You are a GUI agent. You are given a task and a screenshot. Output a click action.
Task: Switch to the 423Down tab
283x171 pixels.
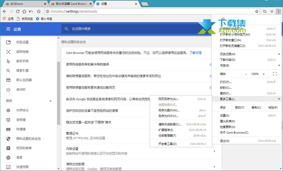tap(25, 4)
